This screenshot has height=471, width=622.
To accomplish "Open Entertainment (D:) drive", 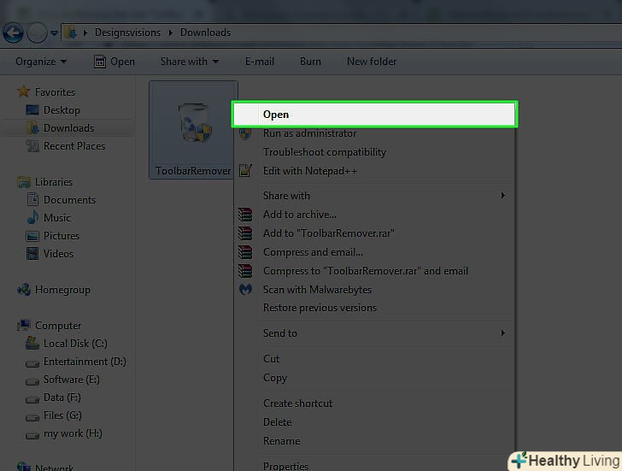I will coord(85,362).
